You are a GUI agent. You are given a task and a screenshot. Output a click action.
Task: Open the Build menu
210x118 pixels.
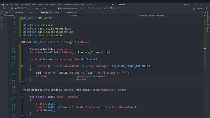pyautogui.click(x=34, y=4)
